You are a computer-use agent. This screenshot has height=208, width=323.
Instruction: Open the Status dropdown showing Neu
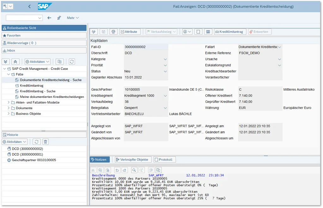pos(165,71)
